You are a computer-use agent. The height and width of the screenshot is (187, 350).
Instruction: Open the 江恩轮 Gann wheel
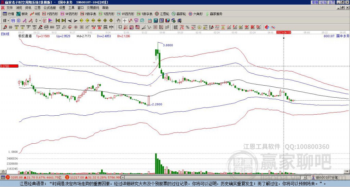coord(162,14)
